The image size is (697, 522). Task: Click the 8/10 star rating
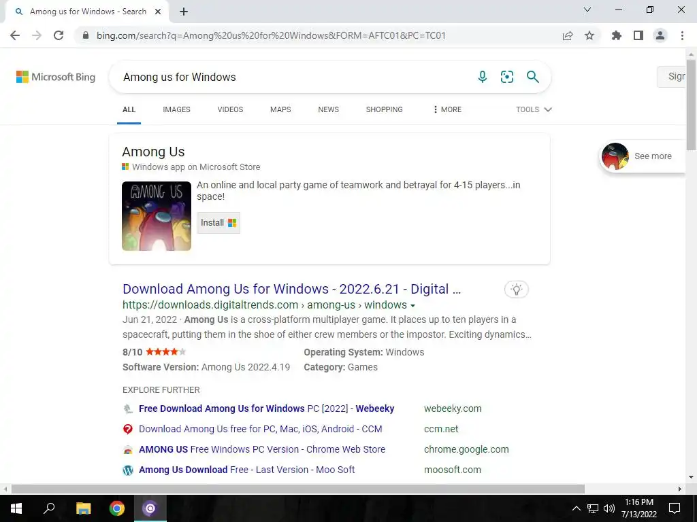point(155,352)
